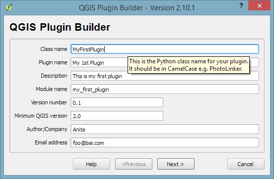Open Help for the plugin builder
This screenshot has height=179, width=274.
tap(91, 164)
